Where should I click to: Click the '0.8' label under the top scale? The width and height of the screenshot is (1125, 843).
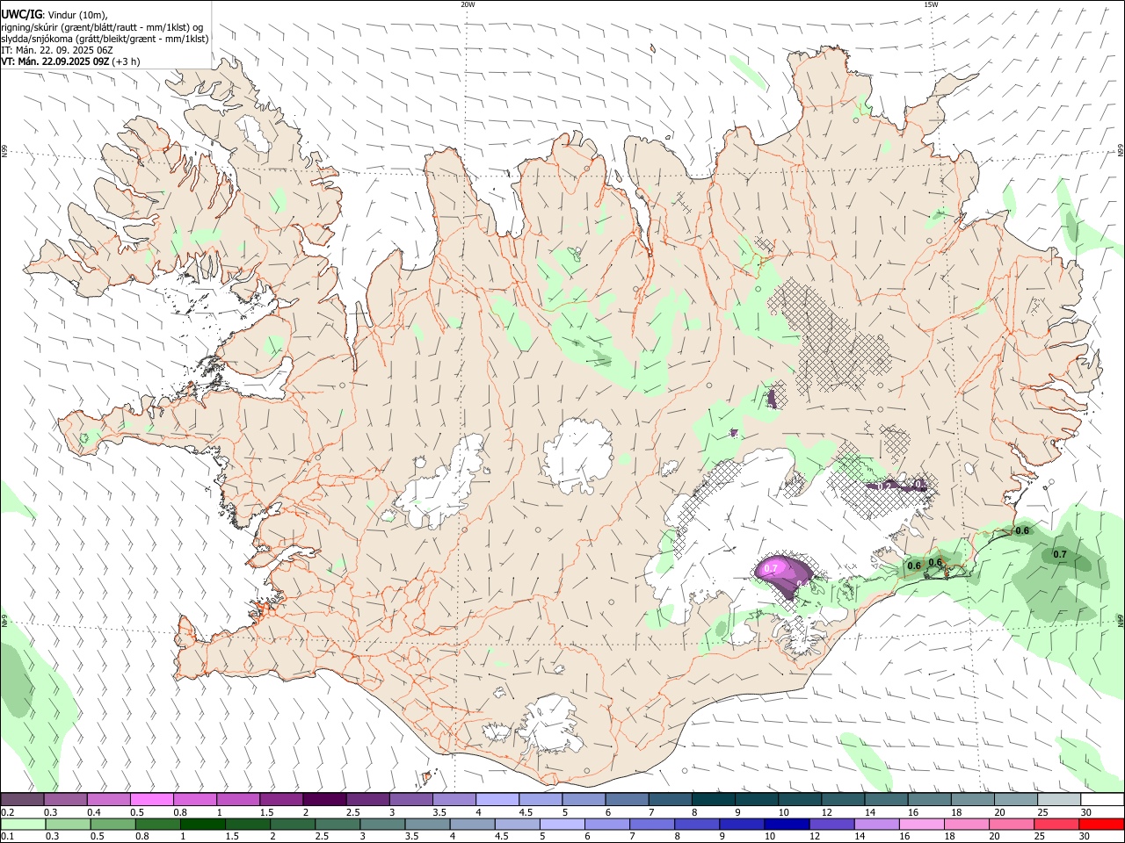pyautogui.click(x=179, y=812)
